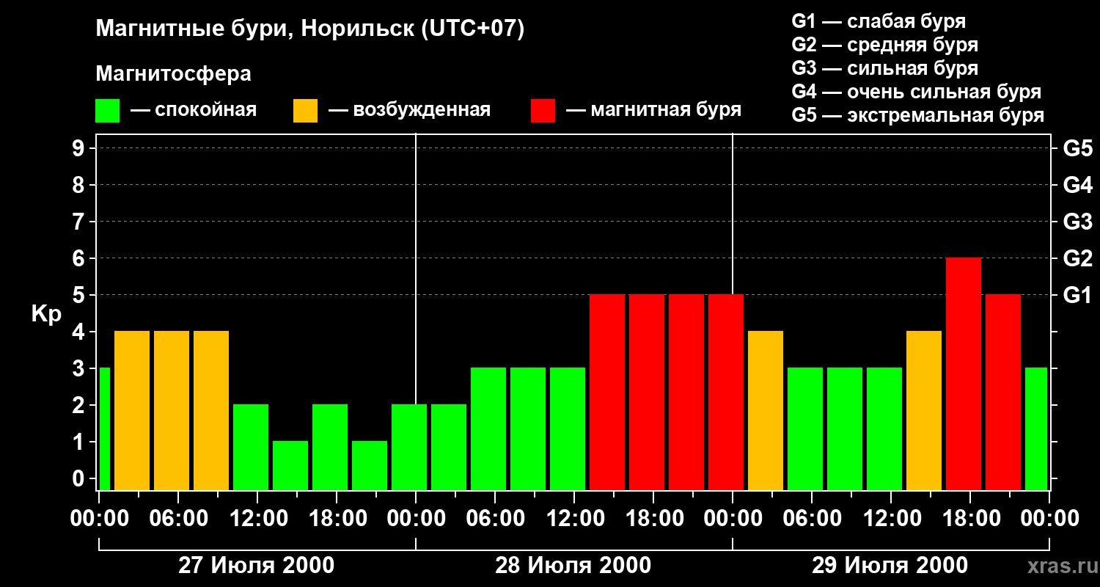1100x587 pixels.
Task: Click legend line 'G2 — средняя буря'
Action: tap(885, 45)
